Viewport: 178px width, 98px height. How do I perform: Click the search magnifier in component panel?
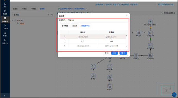52,15
